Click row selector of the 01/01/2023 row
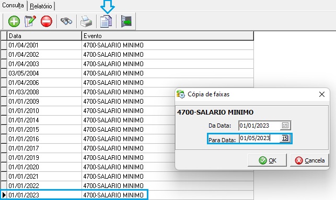Image resolution: width=336 pixels, height=200 pixels. point(4,195)
